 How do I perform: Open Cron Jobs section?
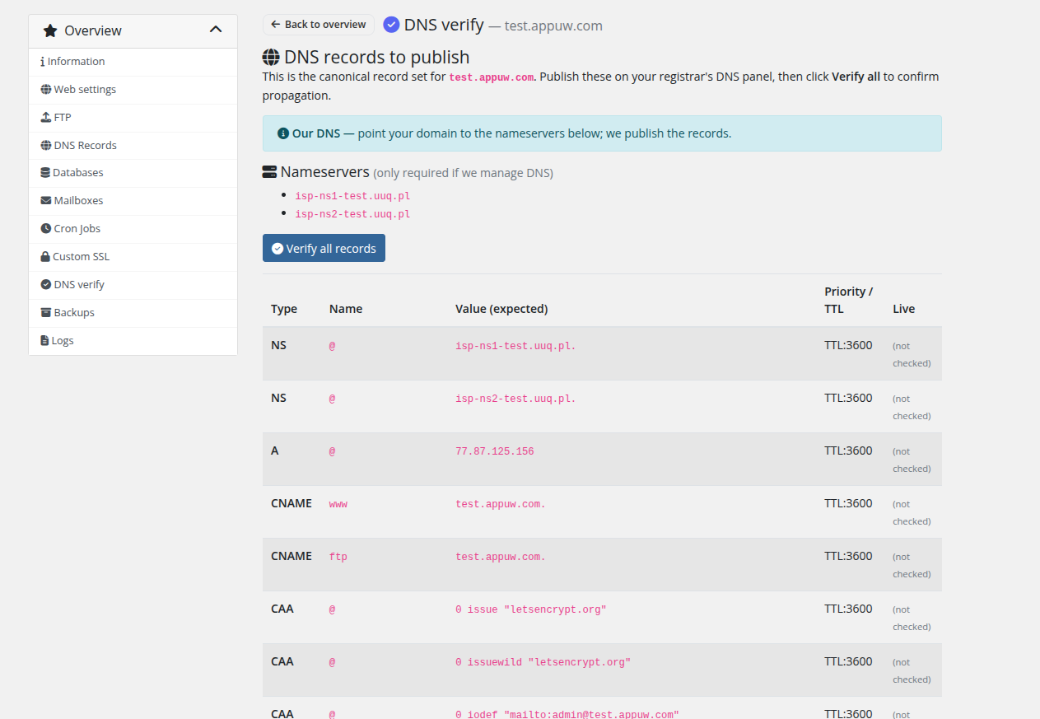(x=133, y=229)
